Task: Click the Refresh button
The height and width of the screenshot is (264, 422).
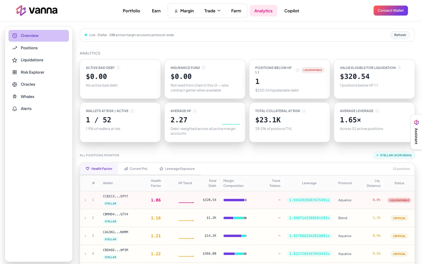Action: pyautogui.click(x=400, y=35)
